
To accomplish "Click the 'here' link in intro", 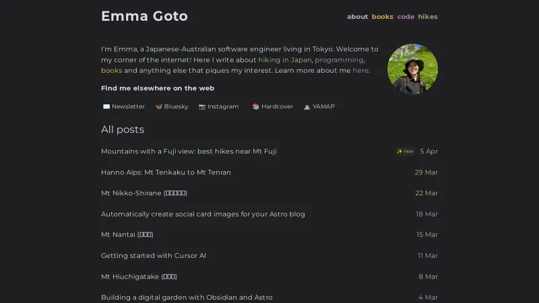I will click(x=360, y=71).
